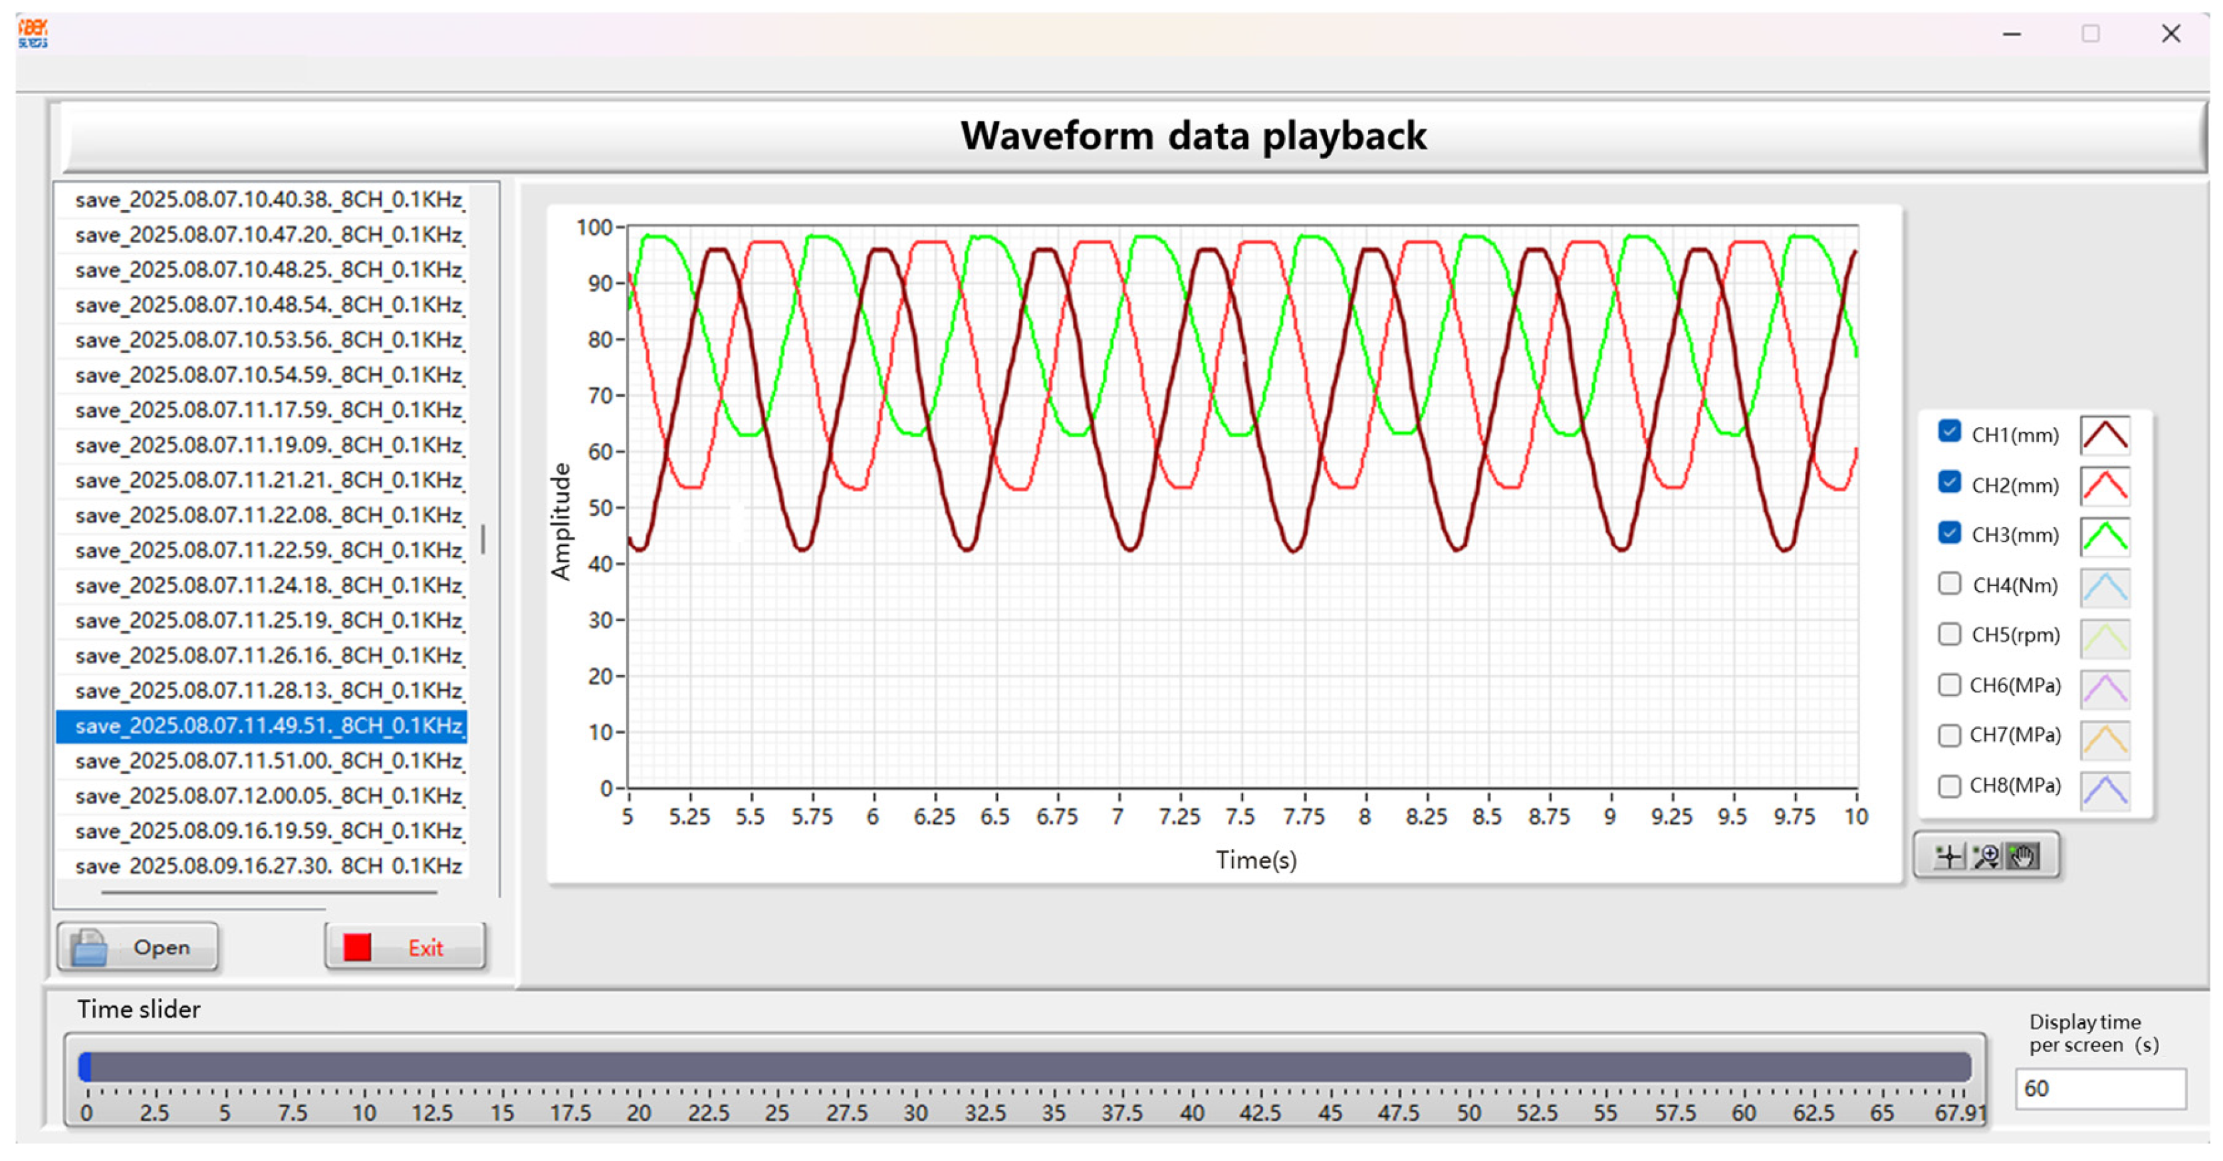Select the hand pan tool in graph palette
The image size is (2223, 1161).
(x=2022, y=856)
